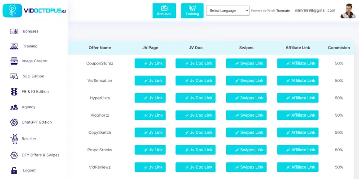Get Affiliate Link for PropelStocks

point(298,150)
